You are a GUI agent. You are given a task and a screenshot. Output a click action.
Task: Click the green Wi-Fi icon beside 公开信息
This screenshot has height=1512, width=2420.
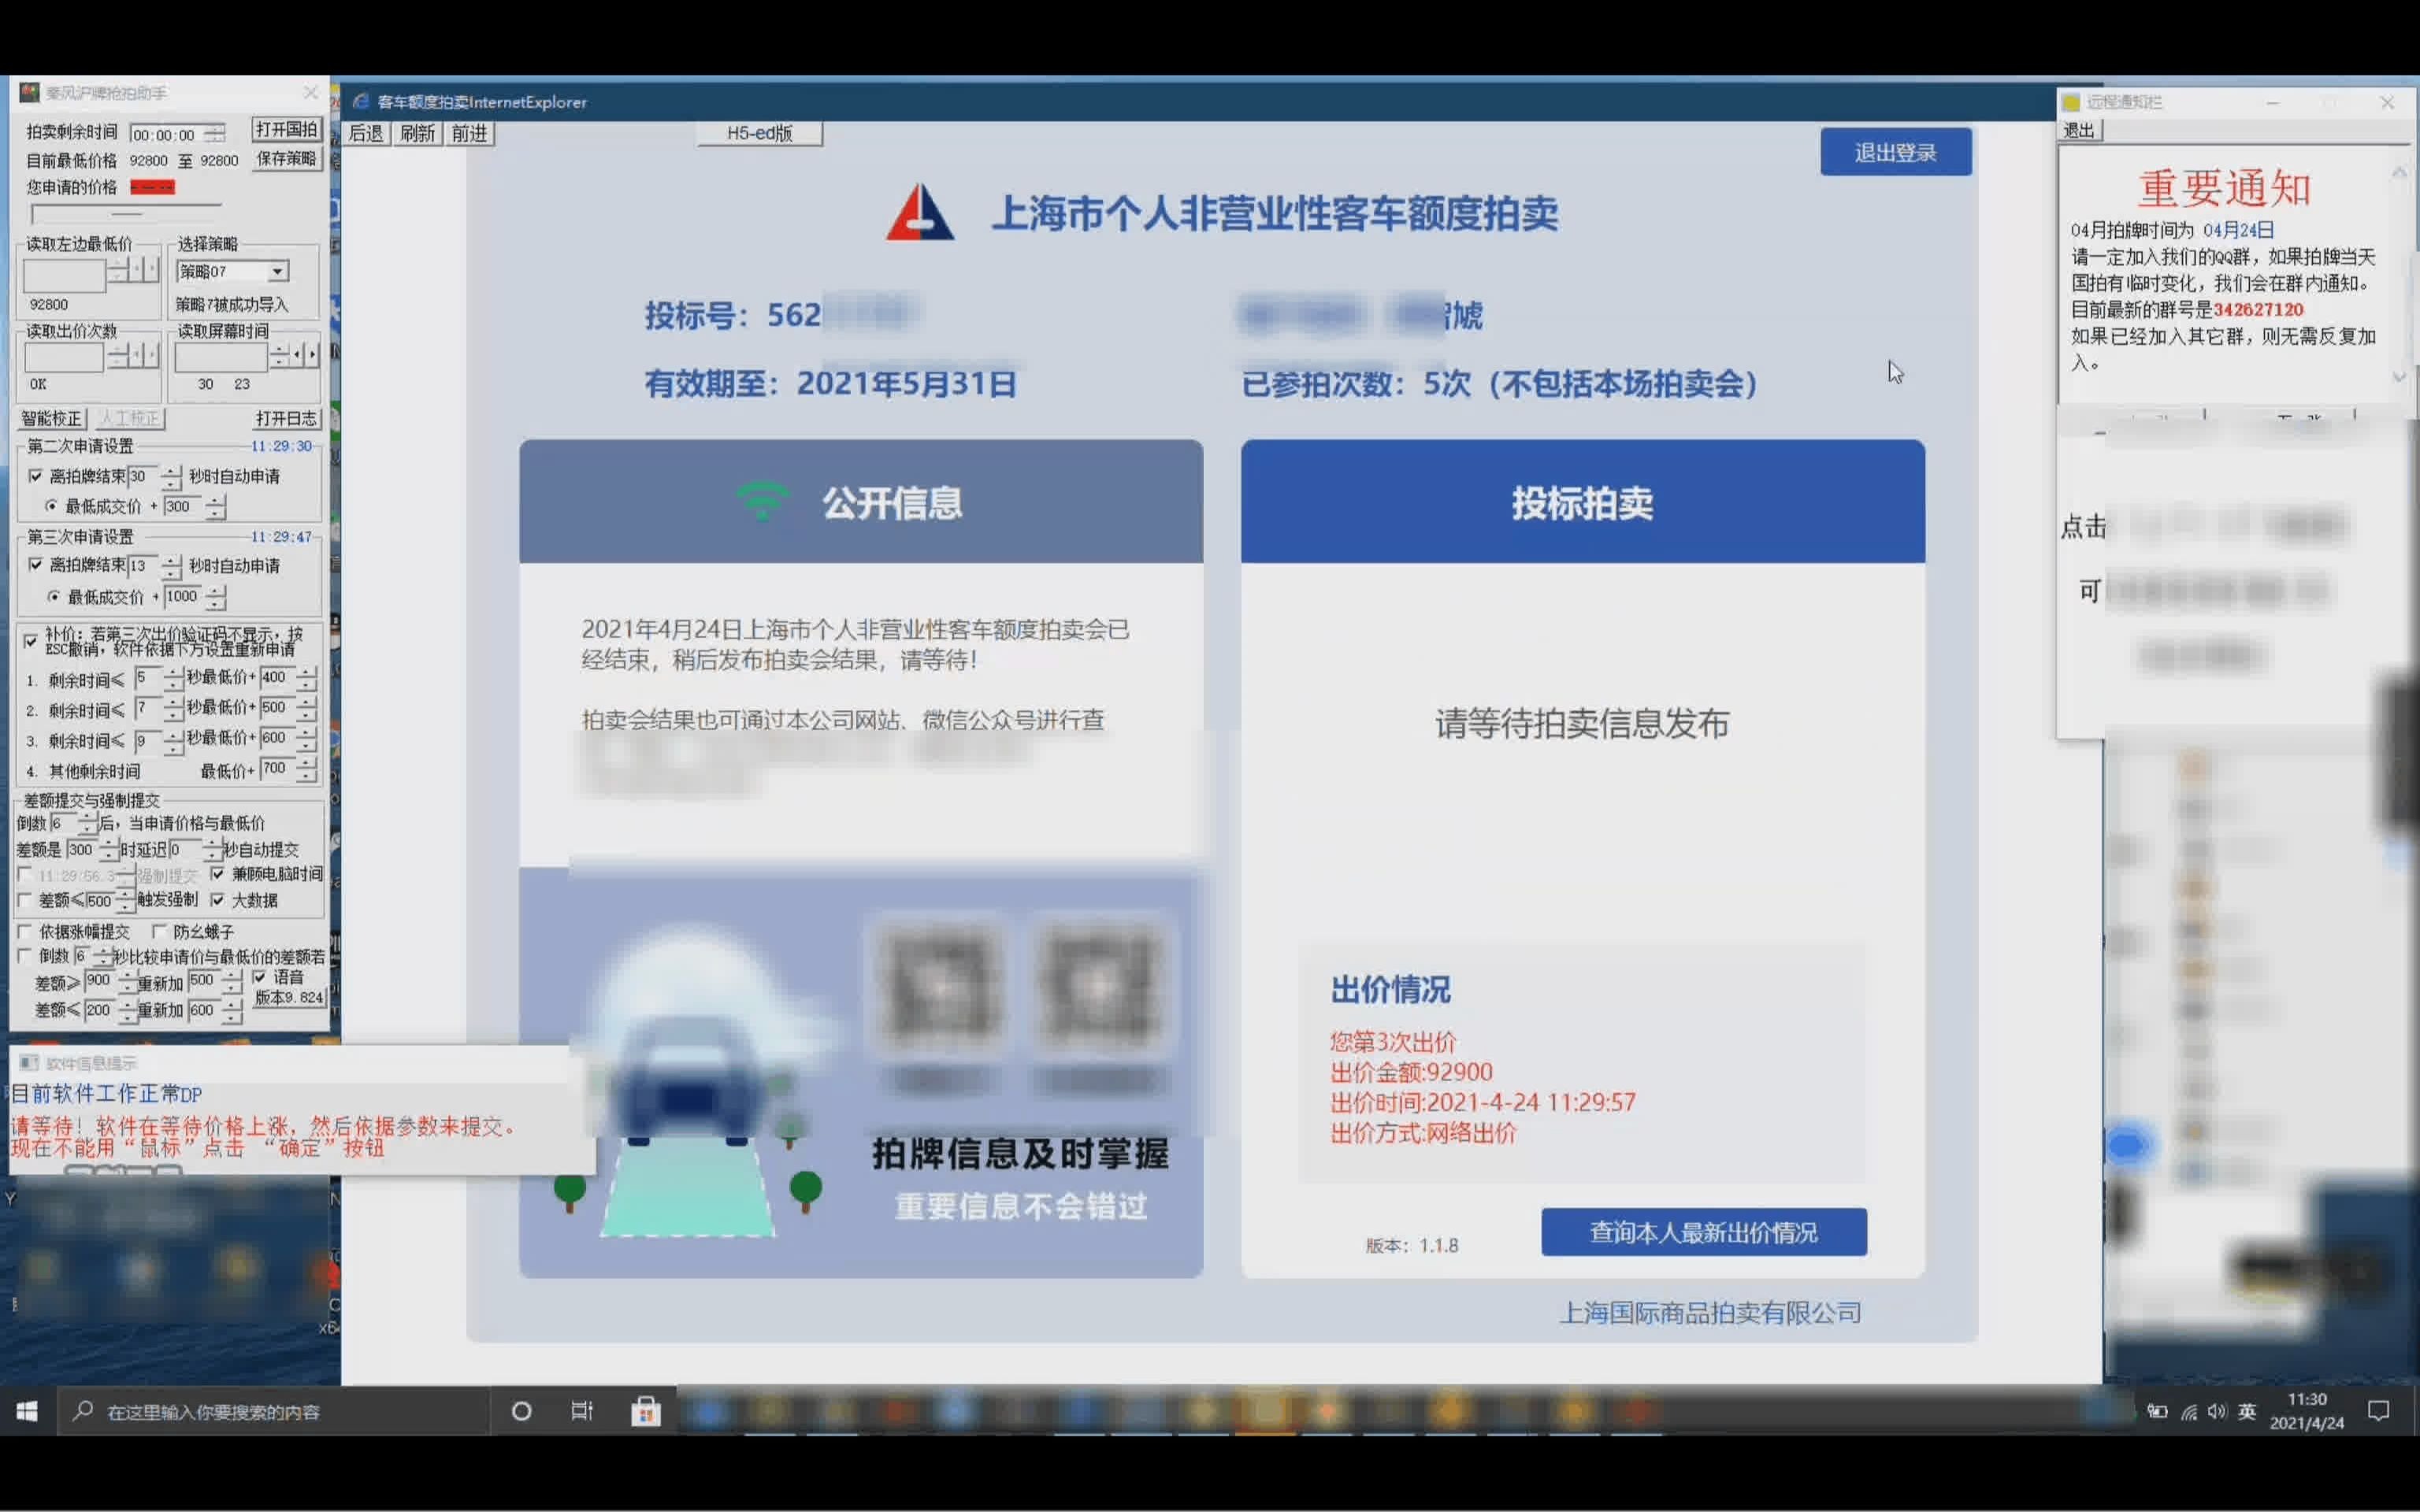coord(762,500)
